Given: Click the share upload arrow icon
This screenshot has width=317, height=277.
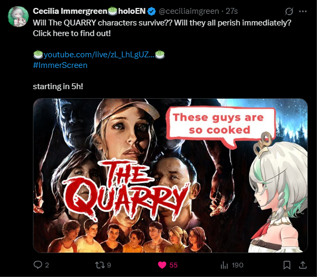Looking at the screenshot, I should point(303,265).
